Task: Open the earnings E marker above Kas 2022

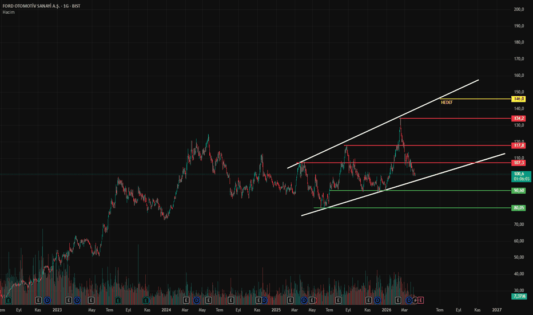Action: 38,300
